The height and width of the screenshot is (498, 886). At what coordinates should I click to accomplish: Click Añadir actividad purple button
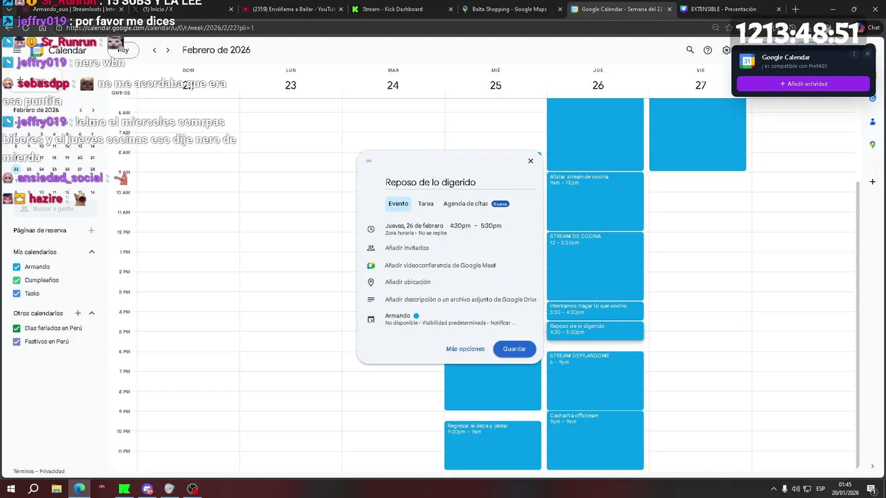803,84
